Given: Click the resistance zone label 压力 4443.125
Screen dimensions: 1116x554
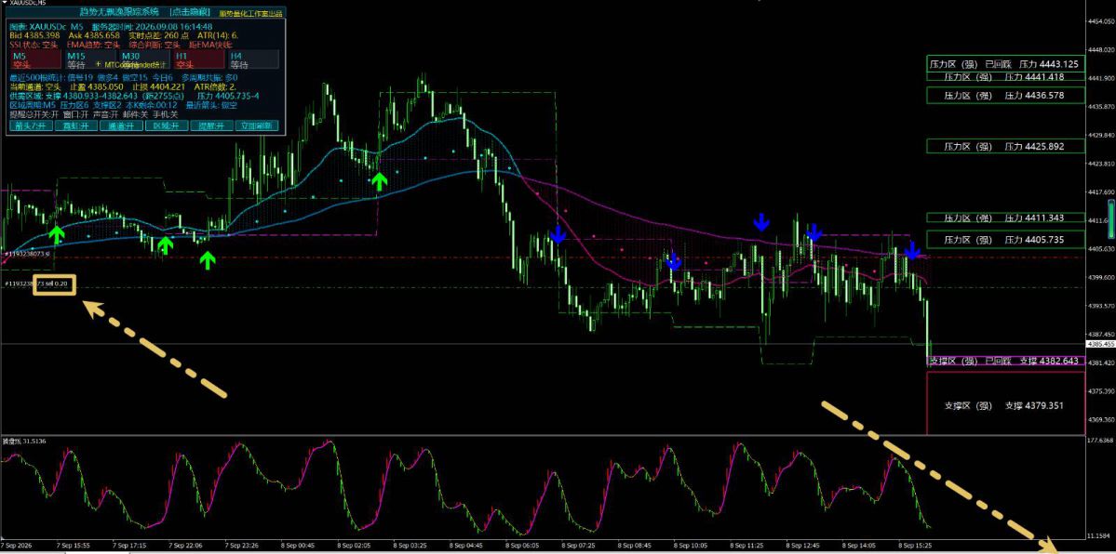Looking at the screenshot, I should tap(1005, 64).
